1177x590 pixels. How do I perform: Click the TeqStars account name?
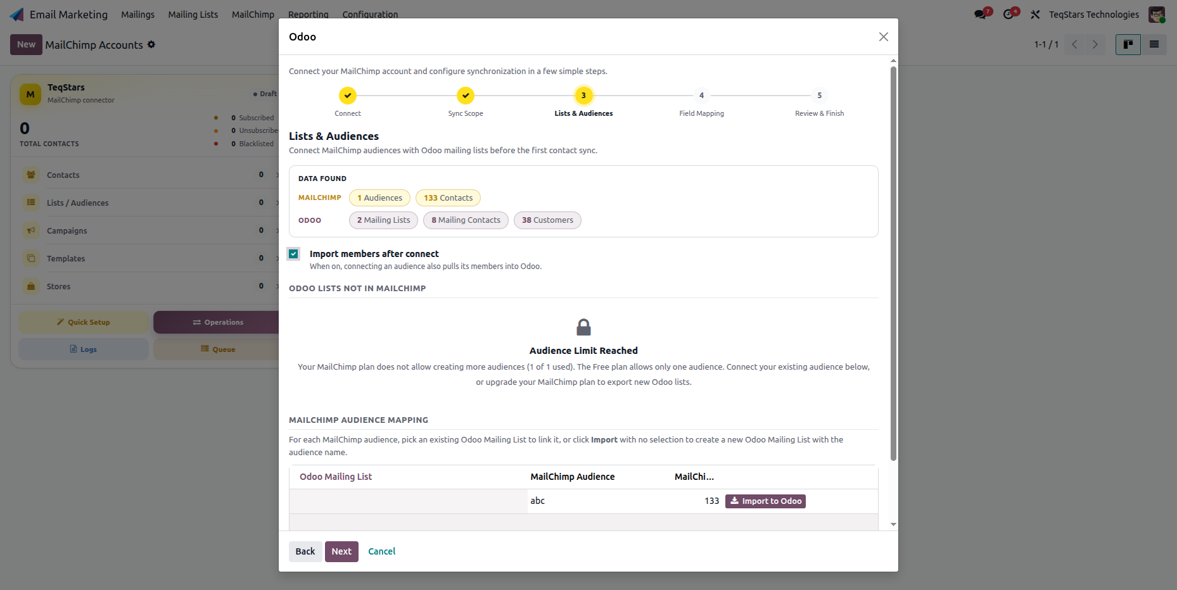click(x=66, y=87)
